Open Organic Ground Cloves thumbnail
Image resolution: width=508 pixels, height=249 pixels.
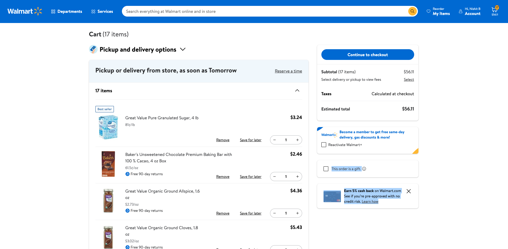(x=108, y=237)
